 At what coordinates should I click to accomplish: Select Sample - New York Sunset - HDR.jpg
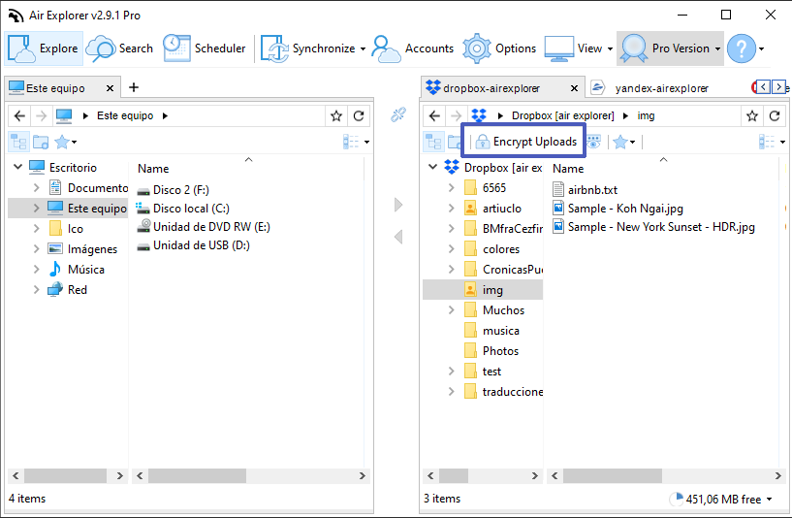pos(654,227)
